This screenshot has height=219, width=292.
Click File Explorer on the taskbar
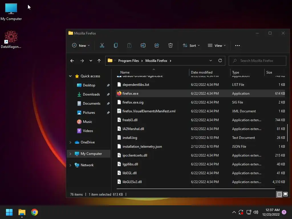click(x=22, y=212)
